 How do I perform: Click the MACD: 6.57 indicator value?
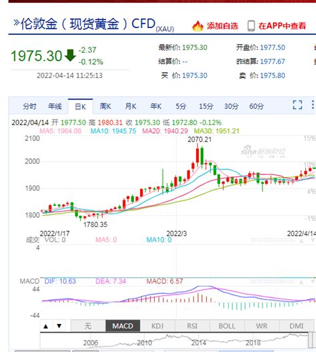[x=165, y=281]
